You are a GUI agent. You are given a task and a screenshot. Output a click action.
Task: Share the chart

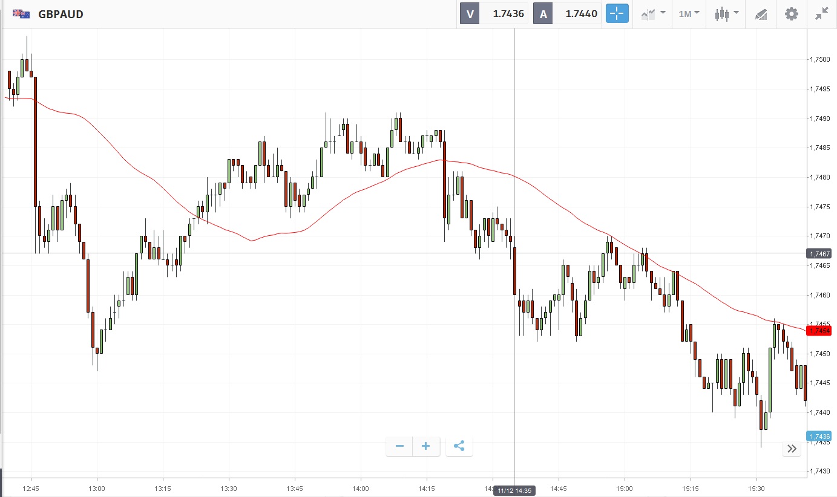[x=459, y=446]
